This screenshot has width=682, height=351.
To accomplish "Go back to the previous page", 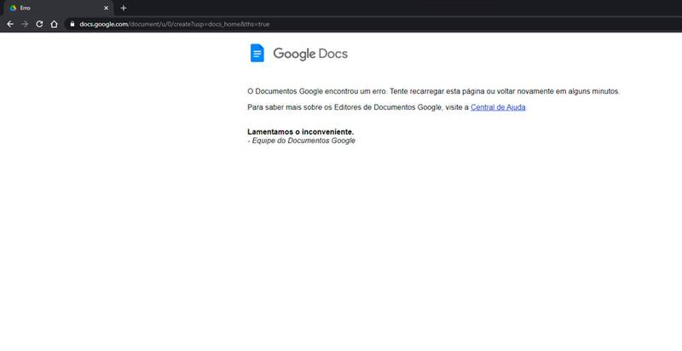I will pyautogui.click(x=10, y=25).
